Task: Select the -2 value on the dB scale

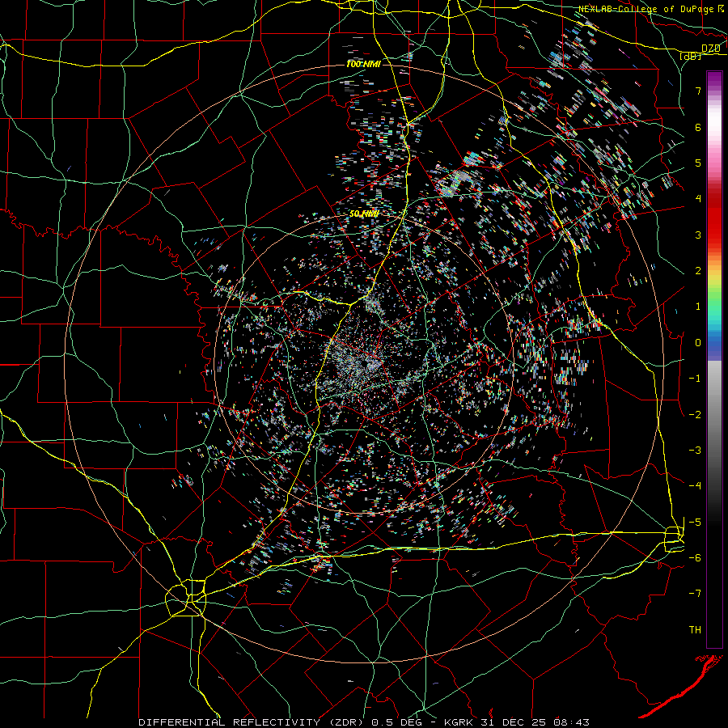Action: click(695, 415)
